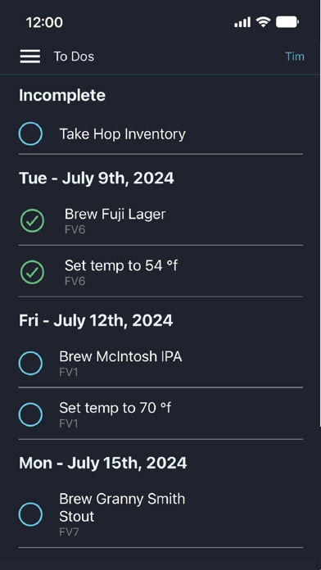Viewport: 321px width, 570px height.
Task: Tap the Fri - July 12th, 2024 header
Action: click(x=96, y=321)
